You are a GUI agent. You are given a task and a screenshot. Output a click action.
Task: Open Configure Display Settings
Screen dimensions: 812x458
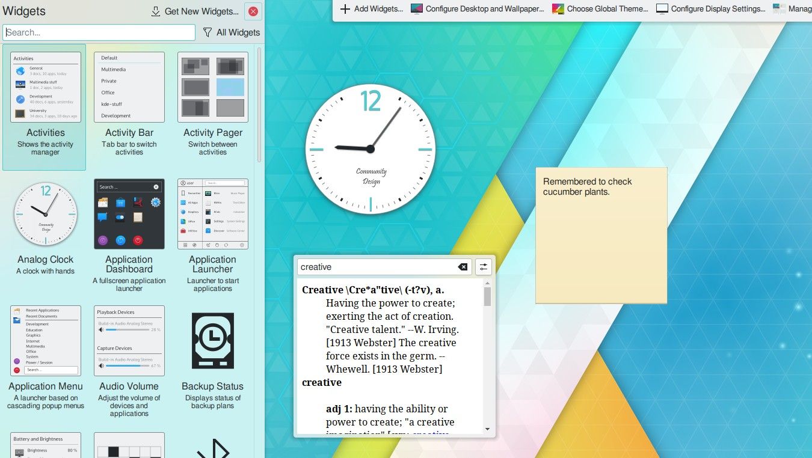tap(710, 9)
